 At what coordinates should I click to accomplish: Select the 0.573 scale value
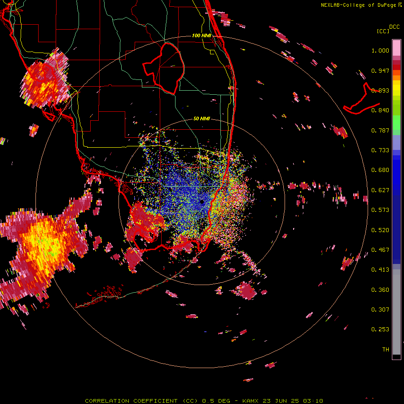tap(380, 210)
